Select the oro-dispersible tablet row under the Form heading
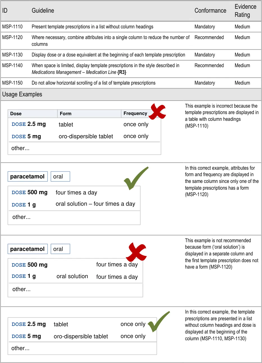The width and height of the screenshot is (262, 363). 86,137
